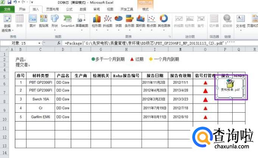The image size is (258, 158).
Task: Click the red triangle in row 5 (2012/8/10)
Action: [x=205, y=117]
